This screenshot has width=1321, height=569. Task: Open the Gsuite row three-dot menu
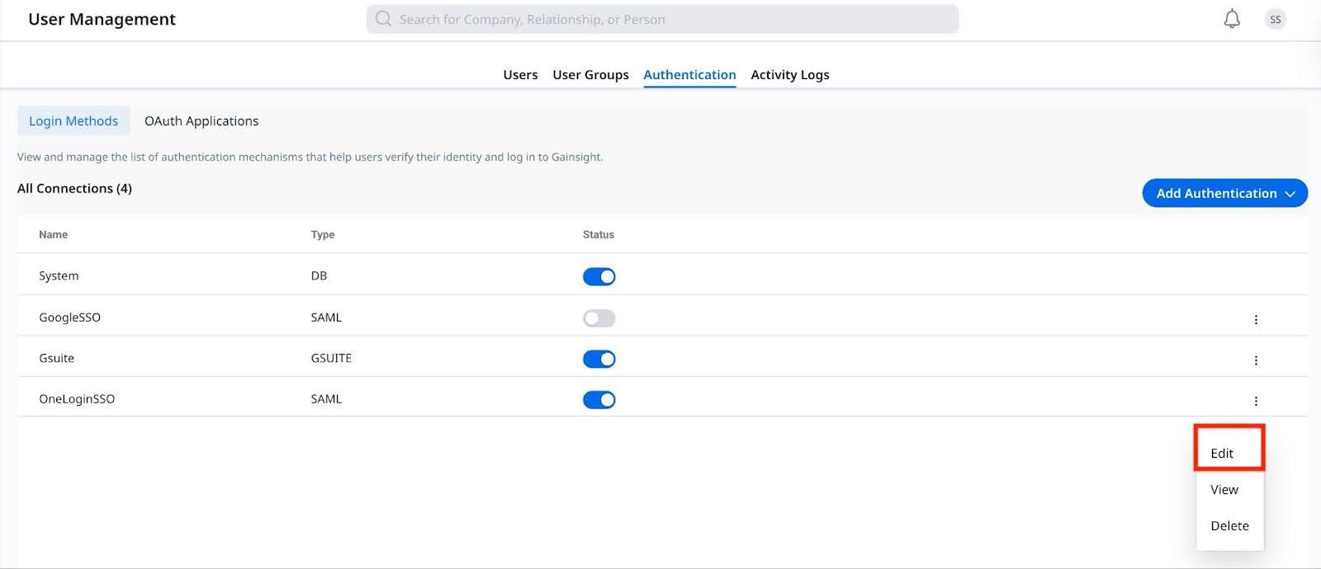pos(1256,360)
